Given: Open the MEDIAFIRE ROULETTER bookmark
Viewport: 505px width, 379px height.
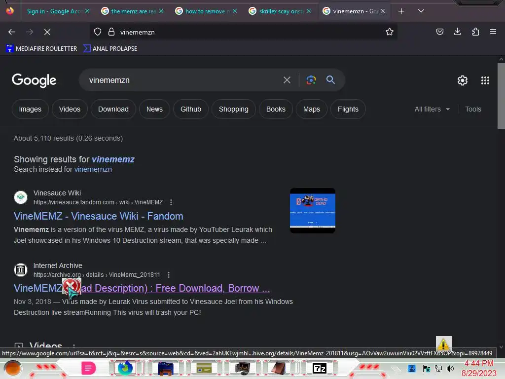Looking at the screenshot, I should [x=41, y=49].
